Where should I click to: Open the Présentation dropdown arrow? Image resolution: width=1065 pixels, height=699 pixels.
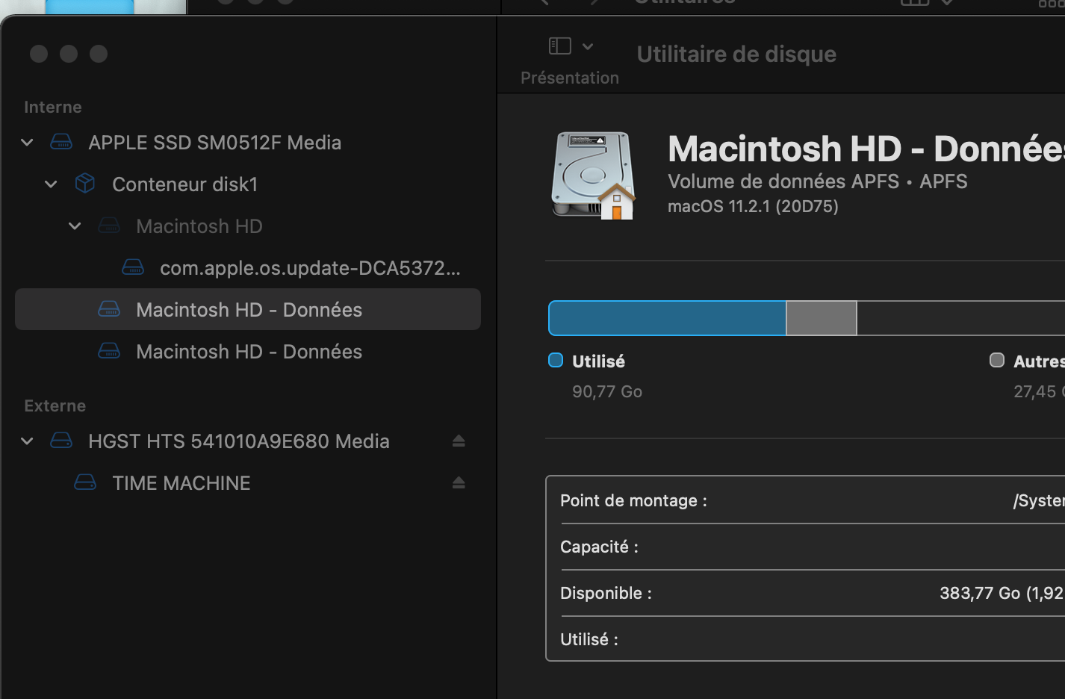[588, 46]
